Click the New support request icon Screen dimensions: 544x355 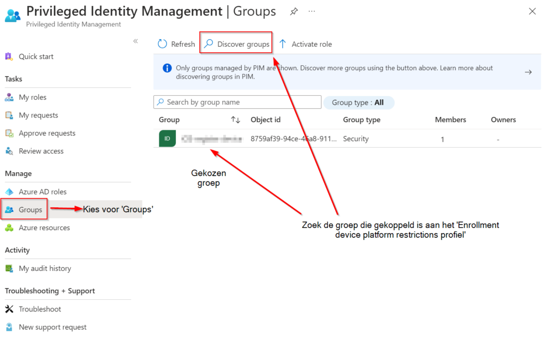[9, 327]
